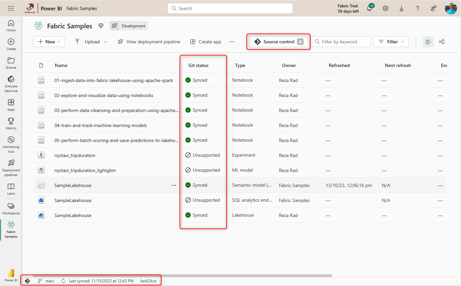Expand the New dropdown button
Image resolution: width=461 pixels, height=286 pixels.
tap(49, 42)
